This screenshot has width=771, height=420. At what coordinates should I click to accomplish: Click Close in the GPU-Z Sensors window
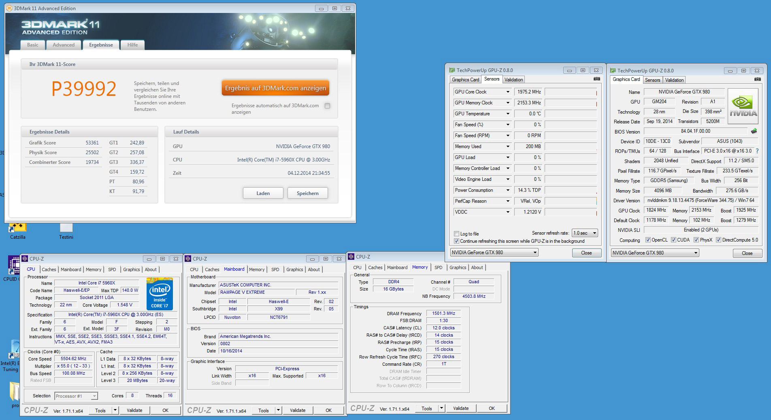(586, 252)
